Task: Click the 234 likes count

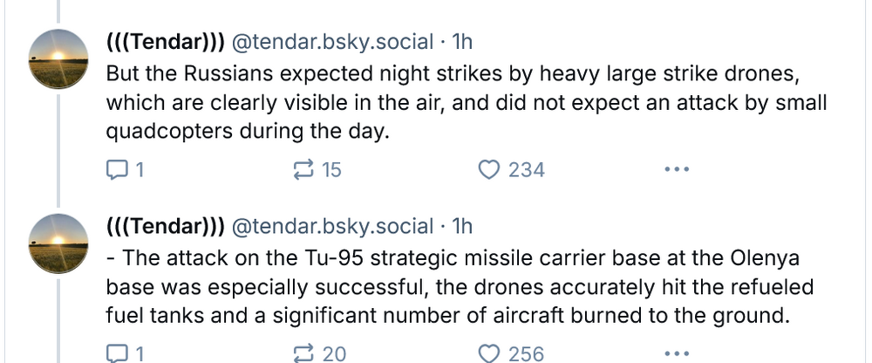Action: [527, 169]
